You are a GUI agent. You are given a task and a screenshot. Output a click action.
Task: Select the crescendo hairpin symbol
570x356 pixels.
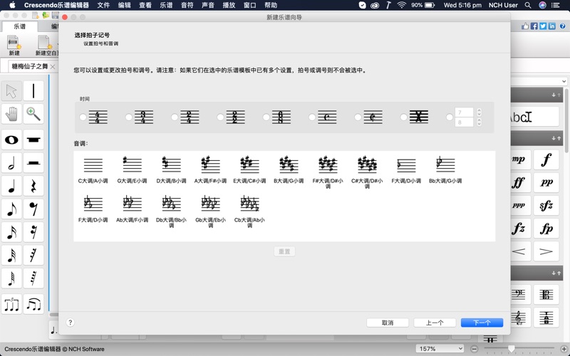coord(519,251)
